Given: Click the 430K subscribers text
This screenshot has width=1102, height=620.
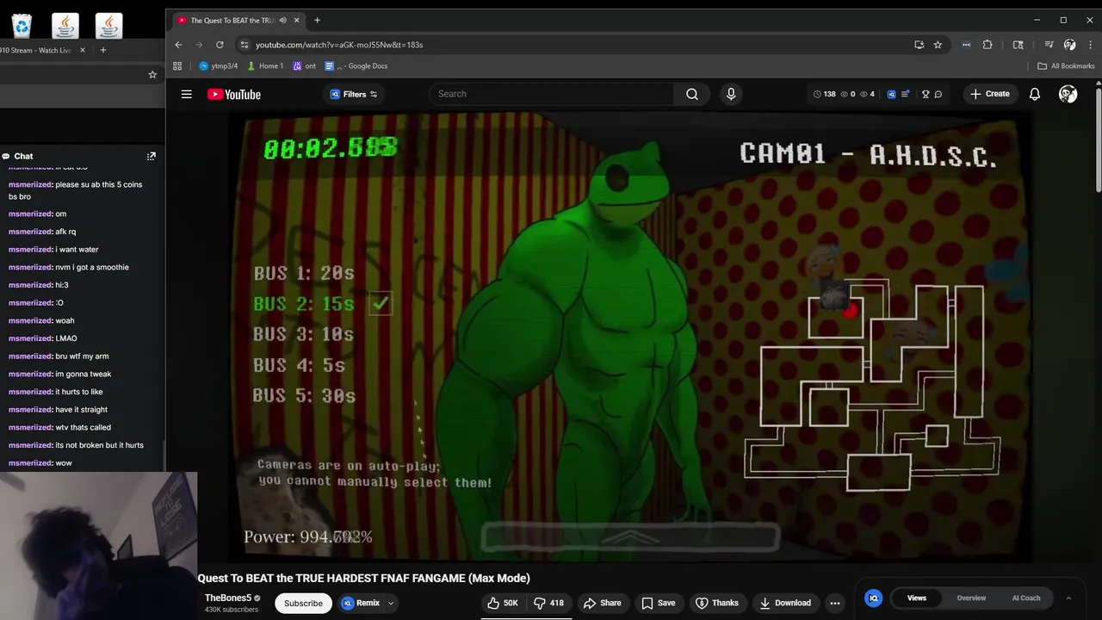Looking at the screenshot, I should point(231,610).
